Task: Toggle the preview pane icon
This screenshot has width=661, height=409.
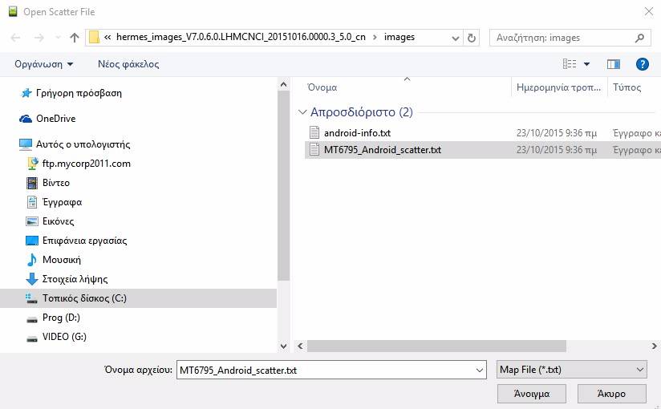Action: (614, 64)
